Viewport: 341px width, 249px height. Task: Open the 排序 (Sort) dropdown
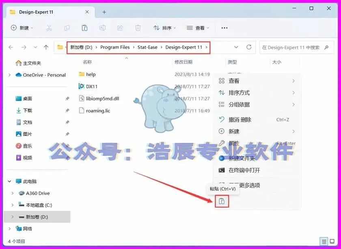pyautogui.click(x=165, y=28)
